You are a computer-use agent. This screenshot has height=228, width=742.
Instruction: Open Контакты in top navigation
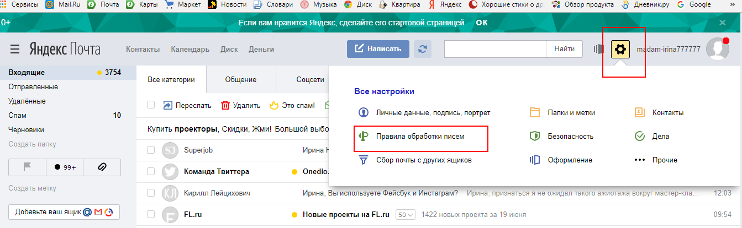(x=143, y=49)
